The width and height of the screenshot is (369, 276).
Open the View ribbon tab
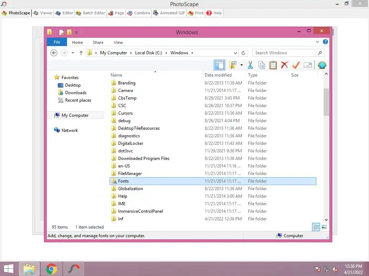point(118,42)
